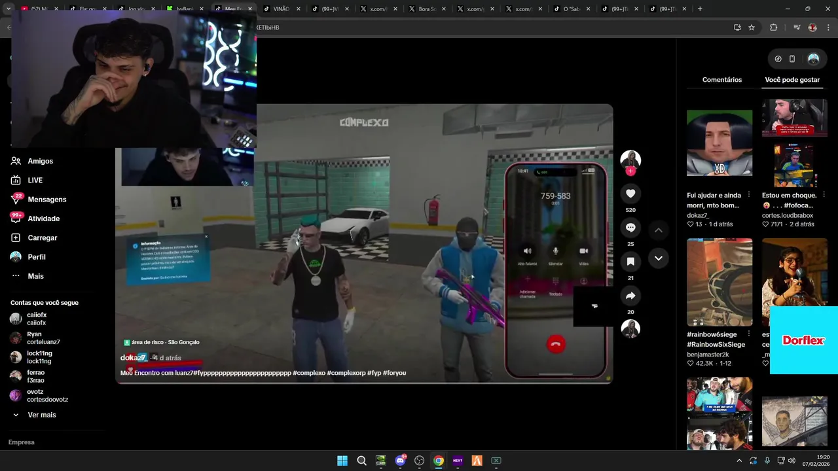838x471 pixels.
Task: Open Windows taskbar search
Action: (x=361, y=461)
